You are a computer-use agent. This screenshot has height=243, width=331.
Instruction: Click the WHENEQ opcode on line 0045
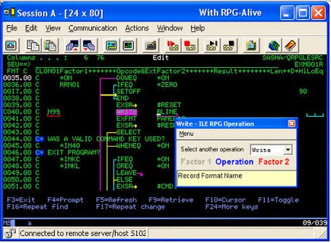tap(129, 146)
